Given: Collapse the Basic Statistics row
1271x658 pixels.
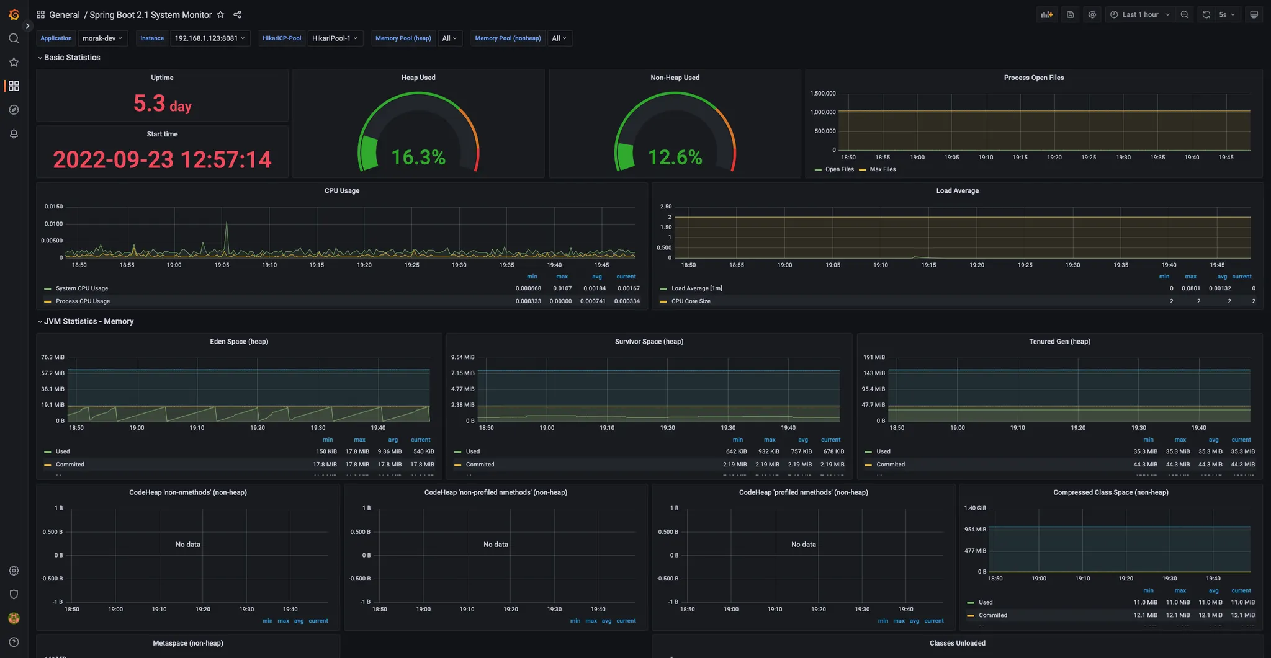Looking at the screenshot, I should (71, 58).
